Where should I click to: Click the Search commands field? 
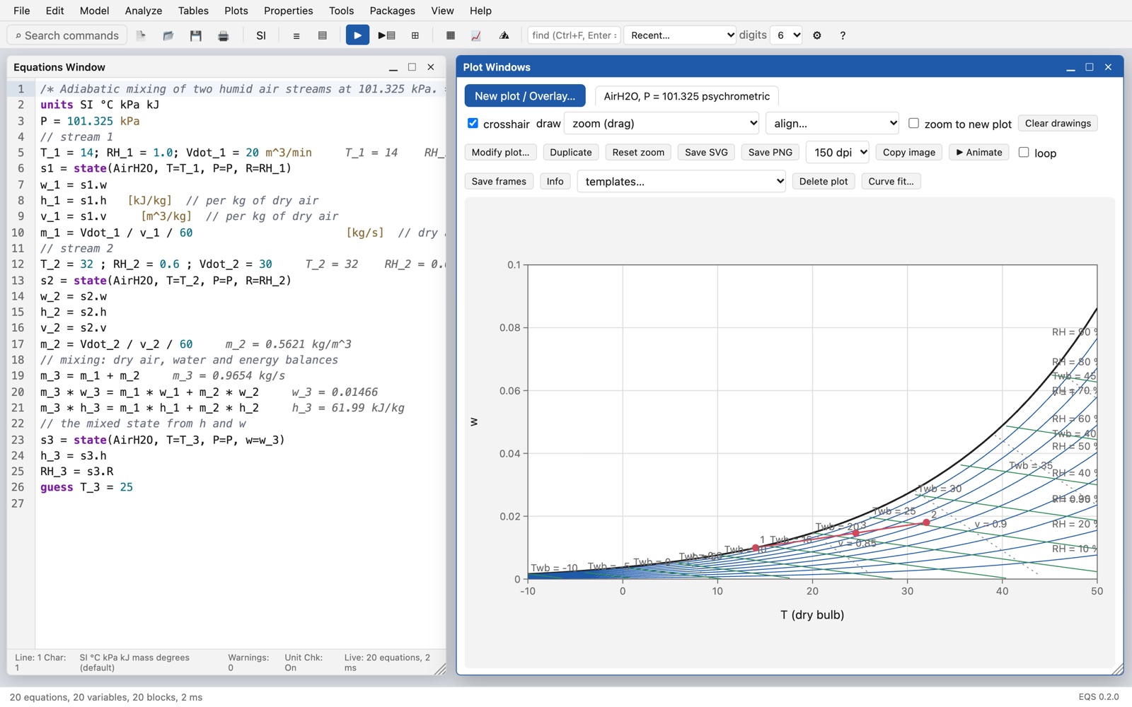[67, 35]
